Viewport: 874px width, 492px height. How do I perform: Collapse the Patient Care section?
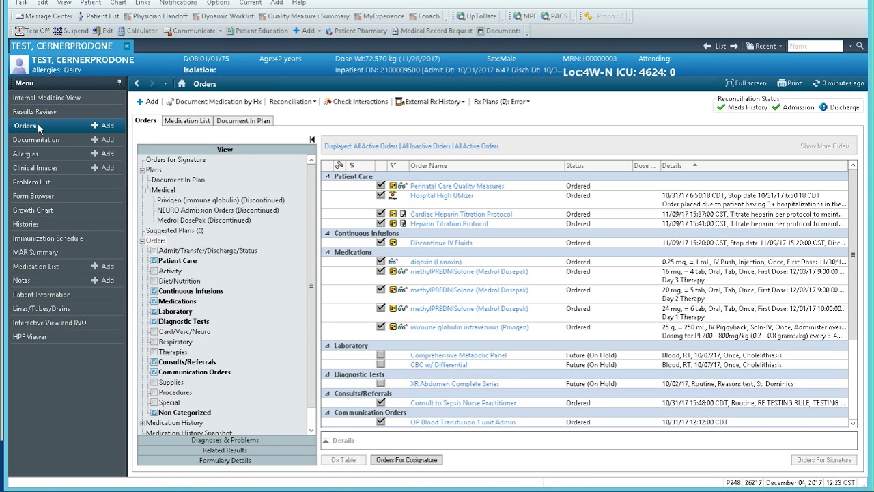coord(327,176)
